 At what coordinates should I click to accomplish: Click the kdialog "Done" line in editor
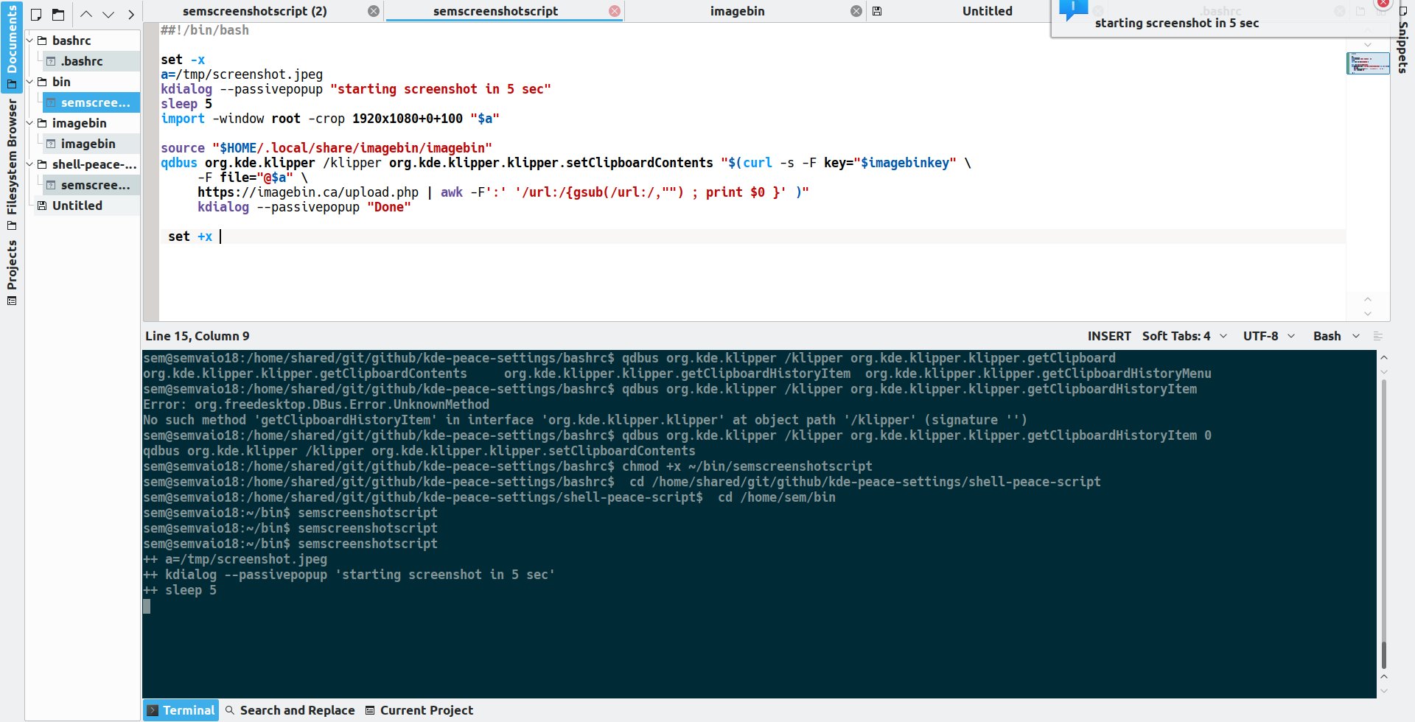tap(304, 207)
